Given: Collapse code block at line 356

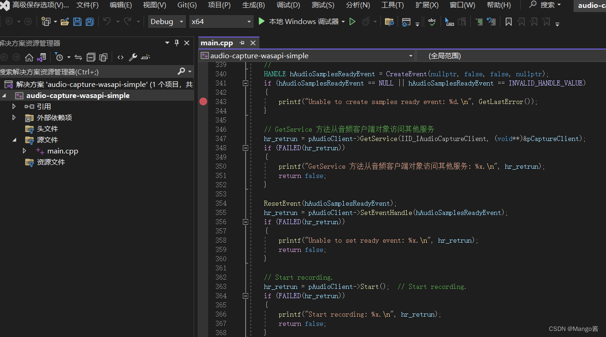Looking at the screenshot, I should (x=246, y=222).
